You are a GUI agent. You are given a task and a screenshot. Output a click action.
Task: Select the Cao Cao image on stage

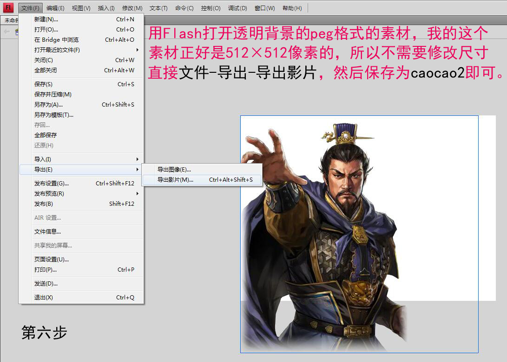pyautogui.click(x=359, y=234)
